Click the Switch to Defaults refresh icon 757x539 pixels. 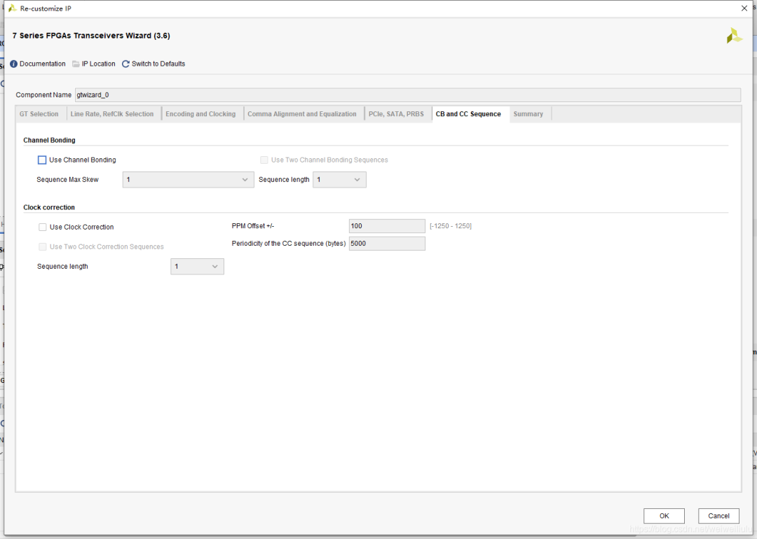[125, 64]
